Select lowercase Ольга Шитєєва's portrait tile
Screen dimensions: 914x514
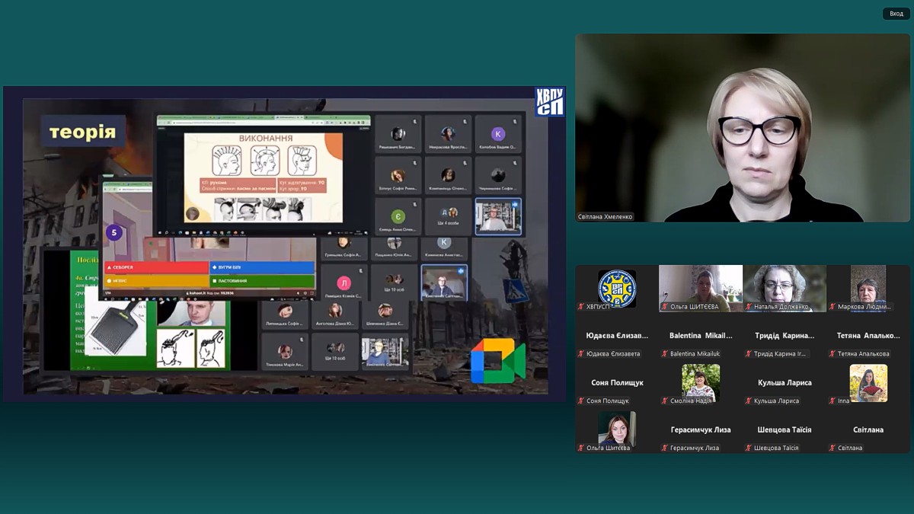[x=617, y=429]
